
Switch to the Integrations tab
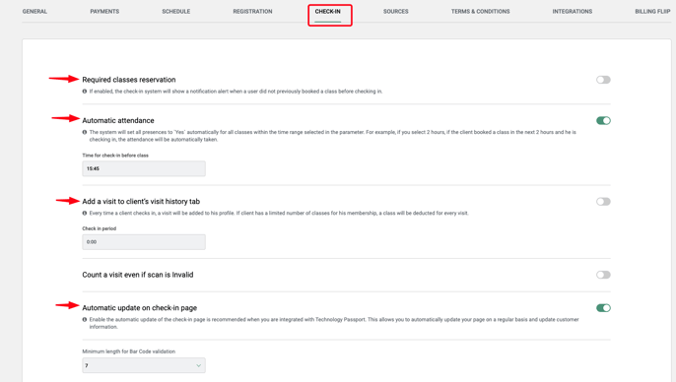coord(573,12)
